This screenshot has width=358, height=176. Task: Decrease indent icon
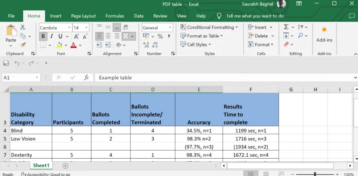pos(99,45)
